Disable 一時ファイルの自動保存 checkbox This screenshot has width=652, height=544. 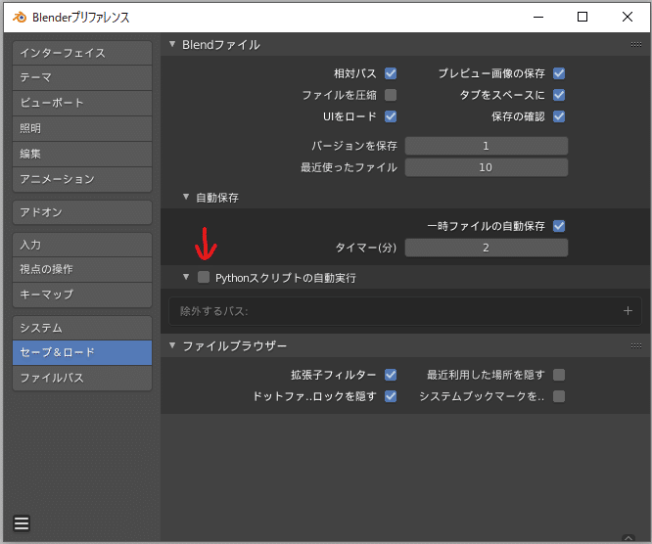tap(559, 226)
